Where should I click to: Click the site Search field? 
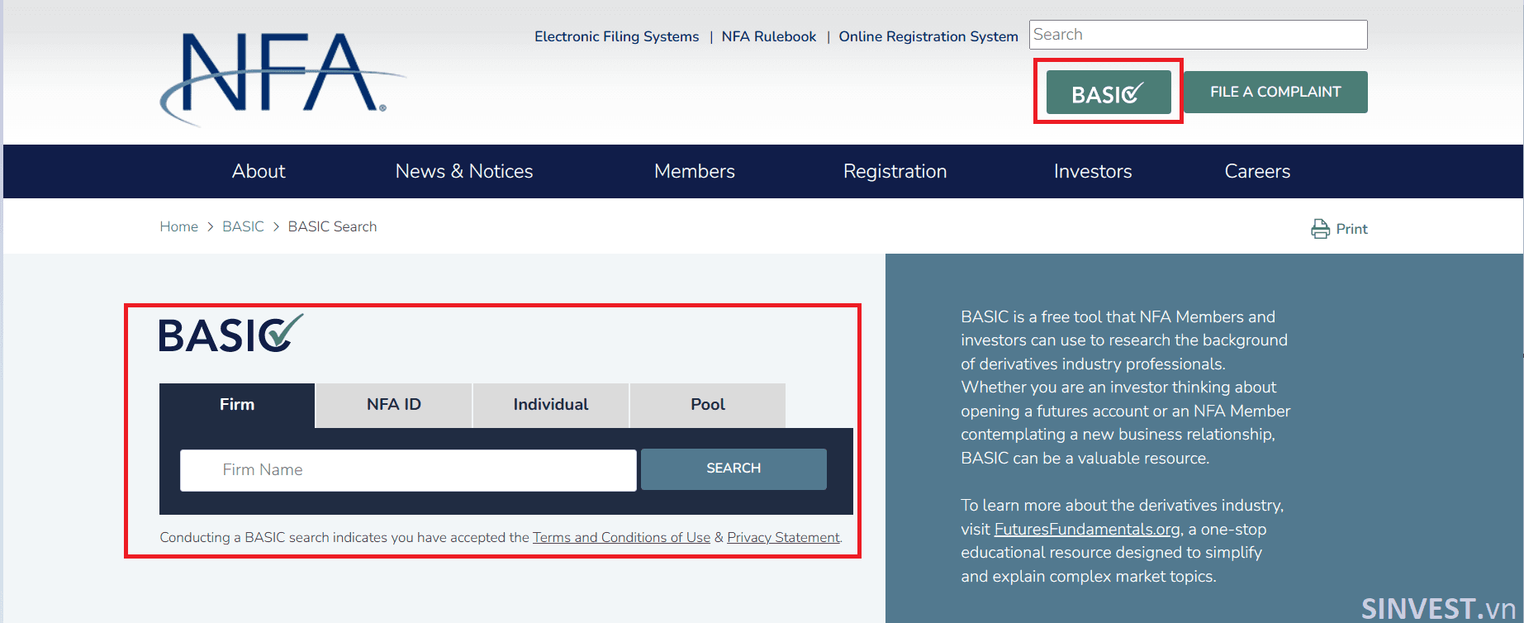point(1198,35)
